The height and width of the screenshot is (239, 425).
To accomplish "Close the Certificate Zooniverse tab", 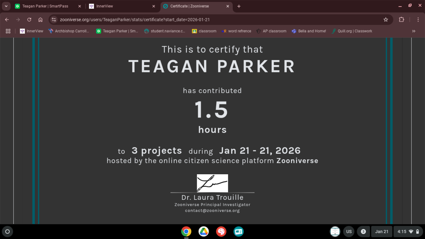I will tap(227, 6).
